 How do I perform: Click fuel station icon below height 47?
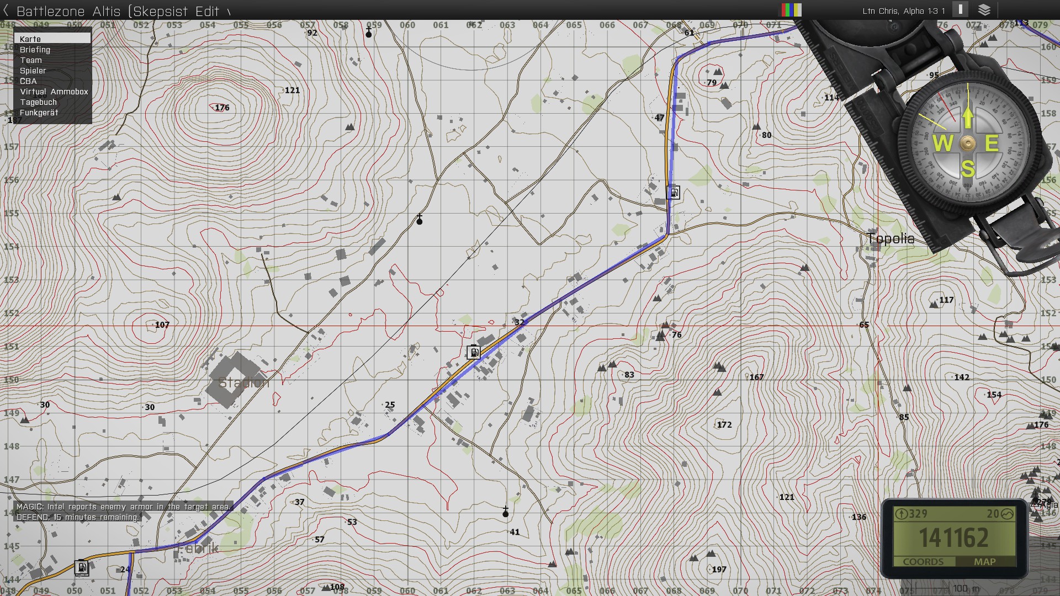point(674,192)
